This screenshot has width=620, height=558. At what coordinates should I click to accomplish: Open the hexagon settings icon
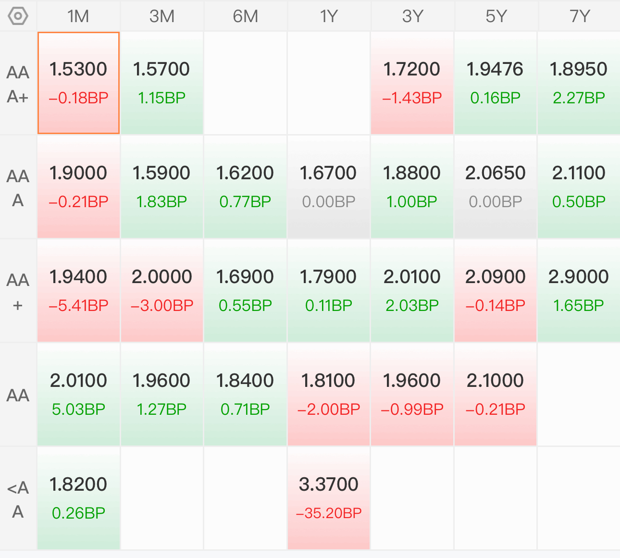coord(18,16)
